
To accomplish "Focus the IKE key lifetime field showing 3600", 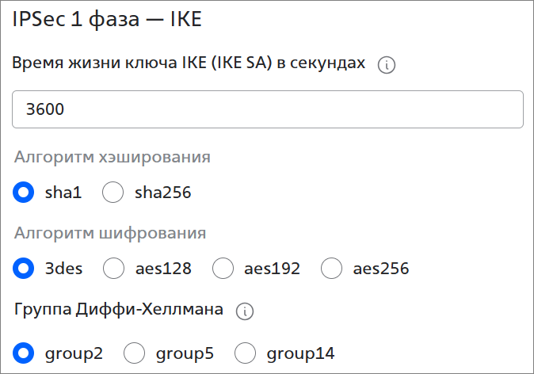I will pyautogui.click(x=268, y=109).
